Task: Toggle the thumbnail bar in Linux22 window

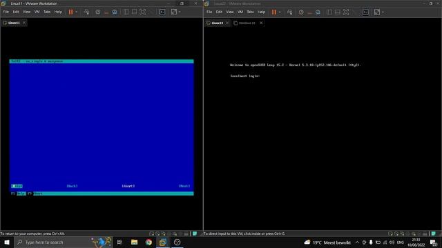Action: point(338,12)
